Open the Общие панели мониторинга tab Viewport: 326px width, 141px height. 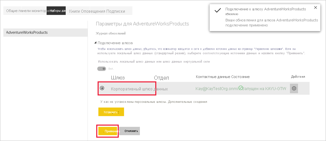click(x=26, y=11)
